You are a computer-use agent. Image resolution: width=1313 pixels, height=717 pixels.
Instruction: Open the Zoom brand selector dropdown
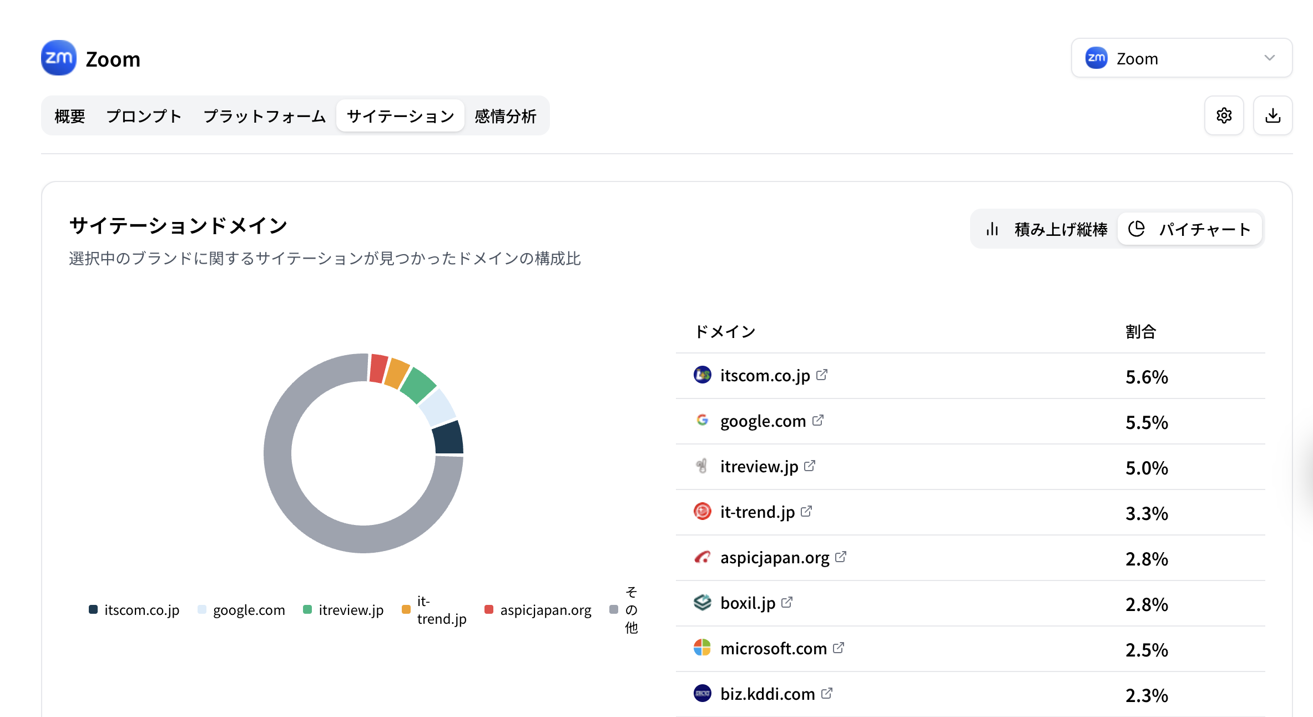(x=1181, y=58)
